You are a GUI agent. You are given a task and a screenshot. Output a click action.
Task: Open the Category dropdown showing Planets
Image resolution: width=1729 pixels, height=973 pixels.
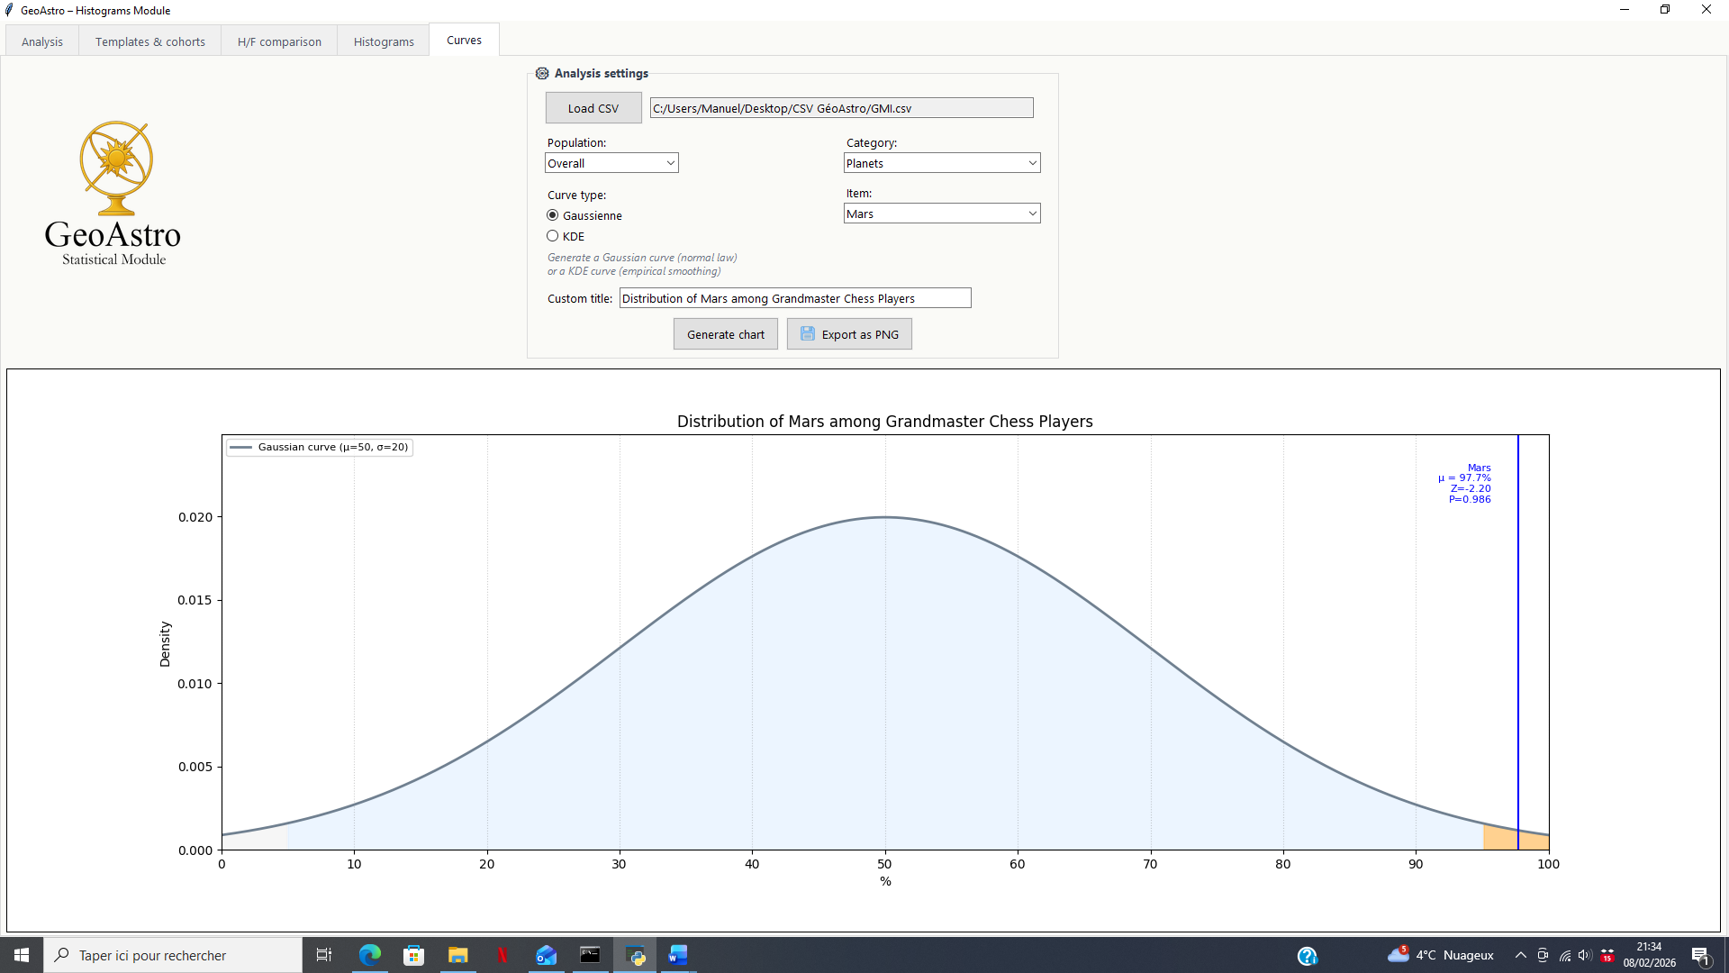point(941,163)
